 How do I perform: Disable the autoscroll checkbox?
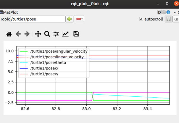(x=141, y=19)
